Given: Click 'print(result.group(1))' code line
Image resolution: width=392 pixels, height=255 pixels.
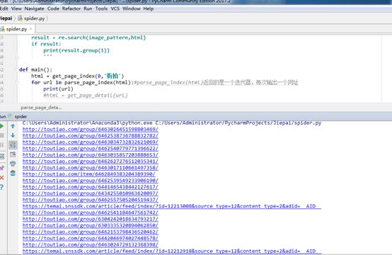Looking at the screenshot, I should click(76, 50).
